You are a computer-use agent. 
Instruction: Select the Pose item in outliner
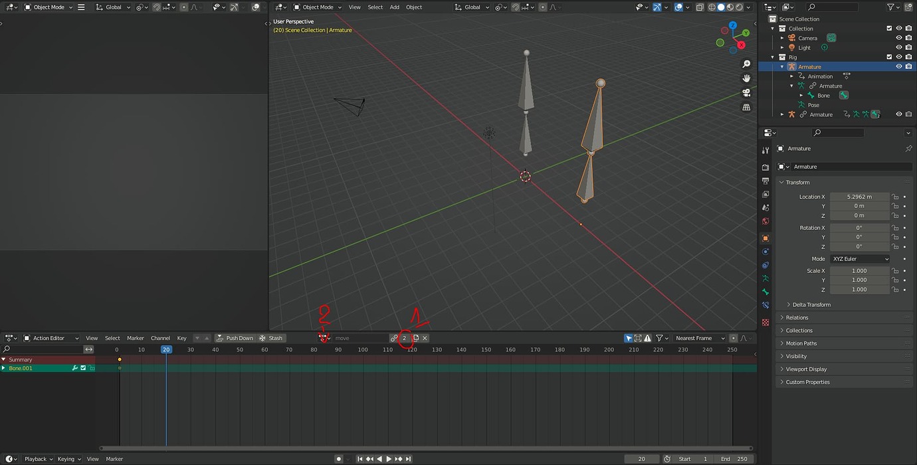point(813,105)
